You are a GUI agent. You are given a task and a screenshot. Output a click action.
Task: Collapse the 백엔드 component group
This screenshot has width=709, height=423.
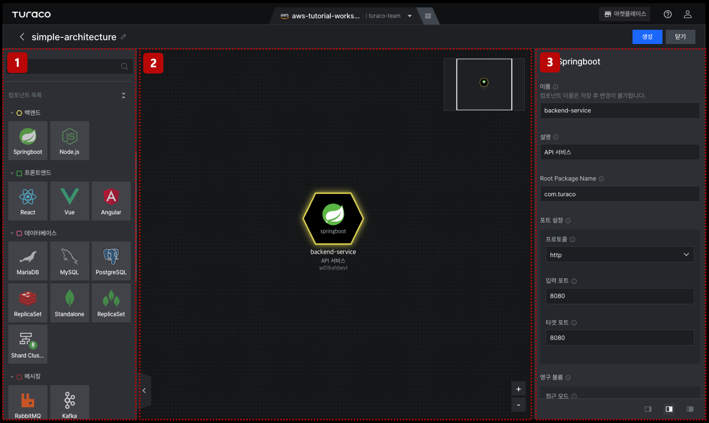point(12,113)
